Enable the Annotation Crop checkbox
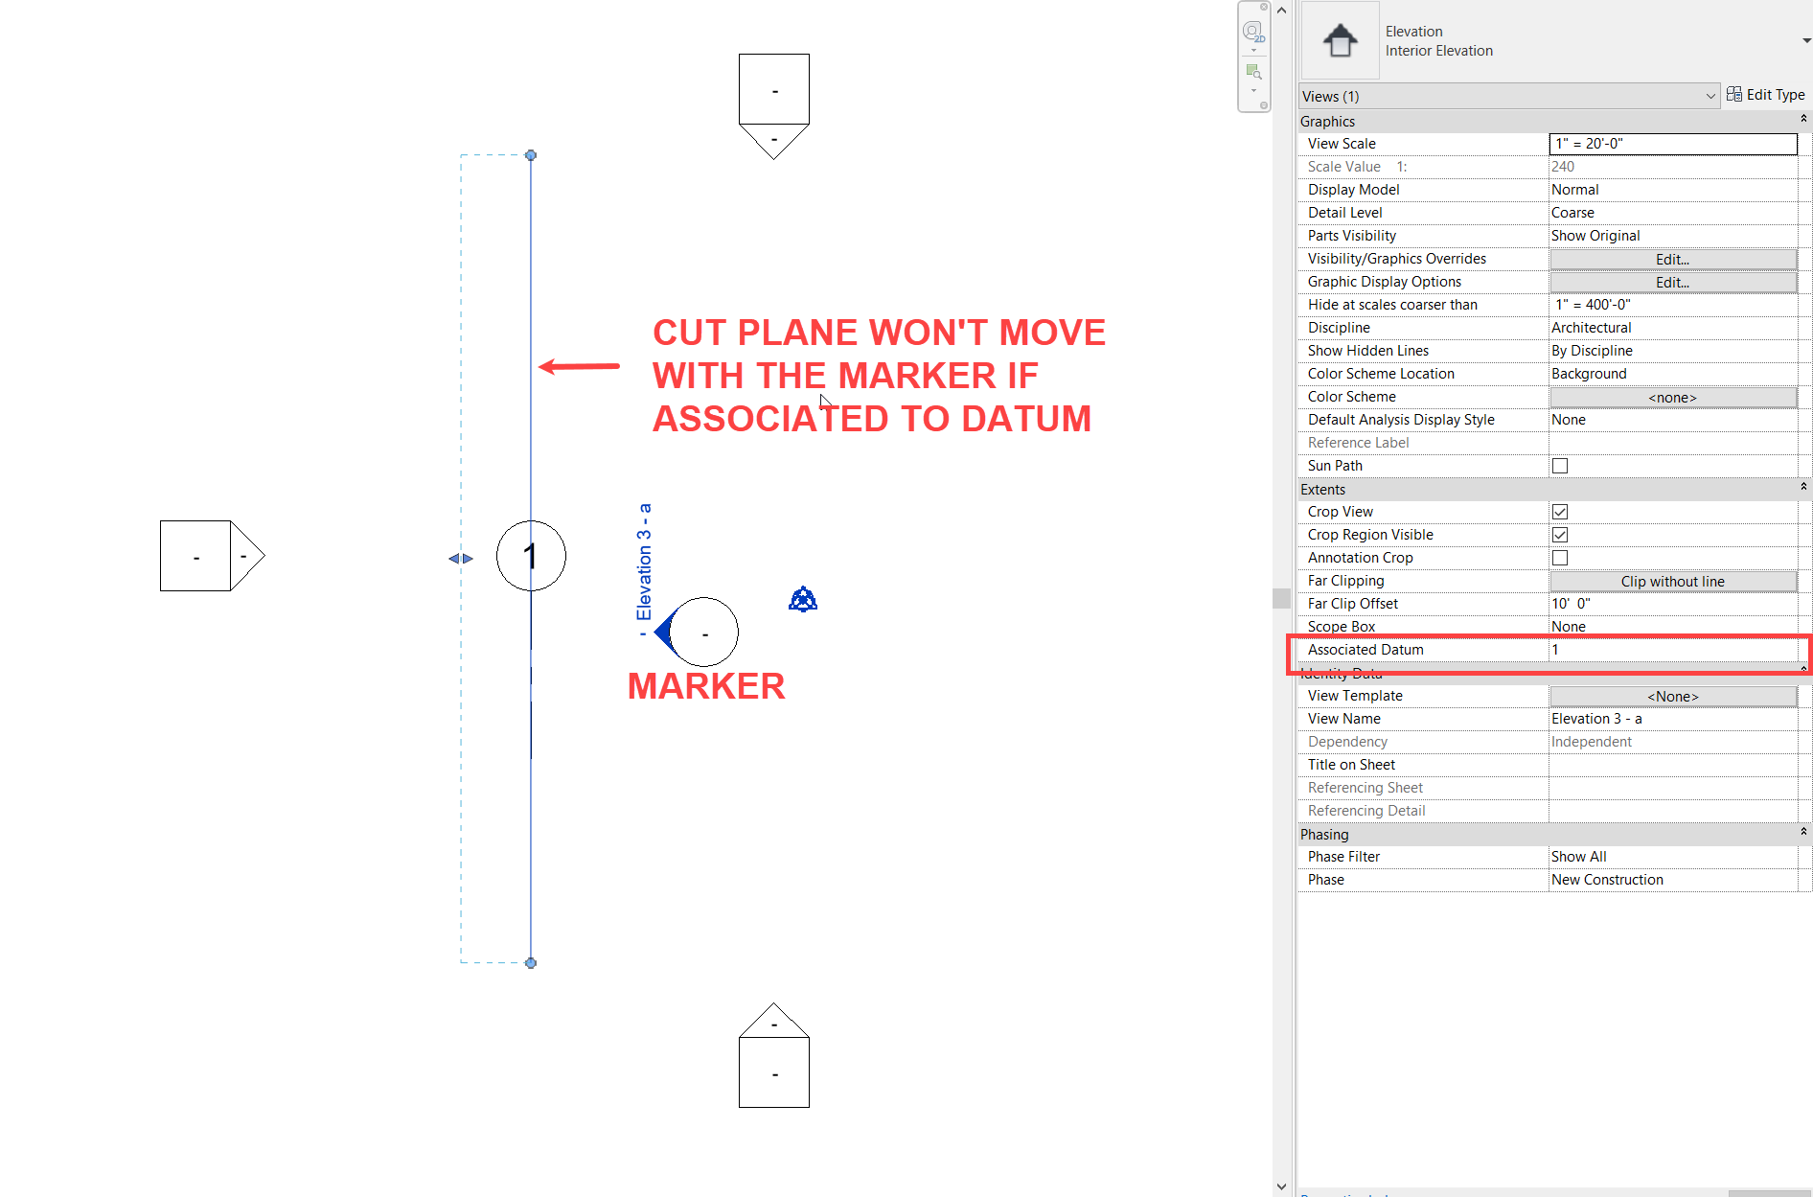Viewport: 1813px width, 1197px height. point(1559,557)
